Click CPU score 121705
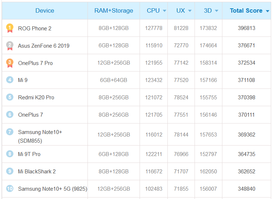 click(154, 115)
